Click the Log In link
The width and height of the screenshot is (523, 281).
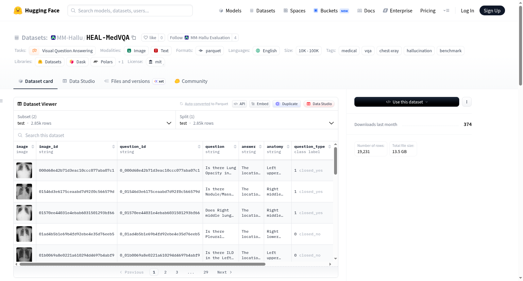click(x=467, y=10)
